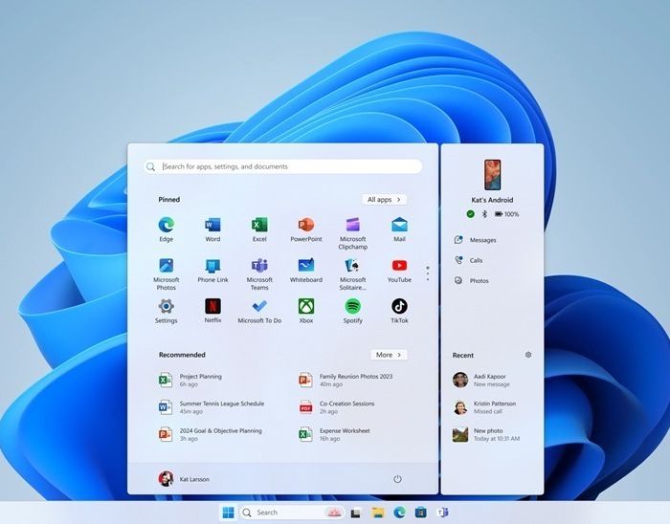The width and height of the screenshot is (670, 524).
Task: Launch Microsoft Teams pinned app
Action: [x=259, y=273]
